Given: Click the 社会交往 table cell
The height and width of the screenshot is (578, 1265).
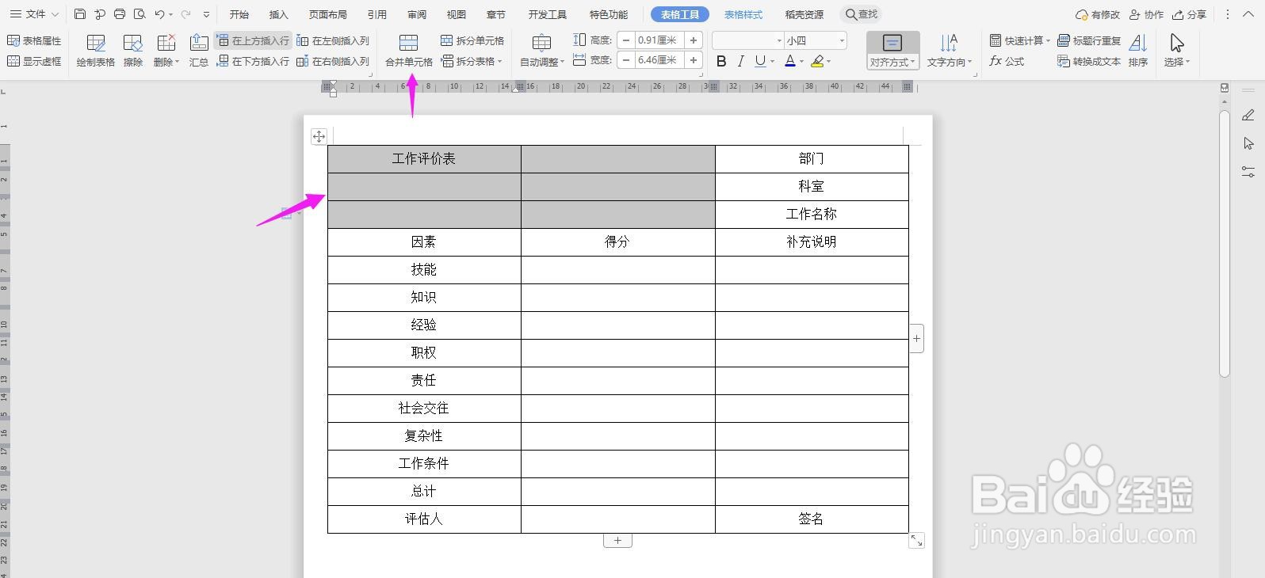Looking at the screenshot, I should pos(424,408).
